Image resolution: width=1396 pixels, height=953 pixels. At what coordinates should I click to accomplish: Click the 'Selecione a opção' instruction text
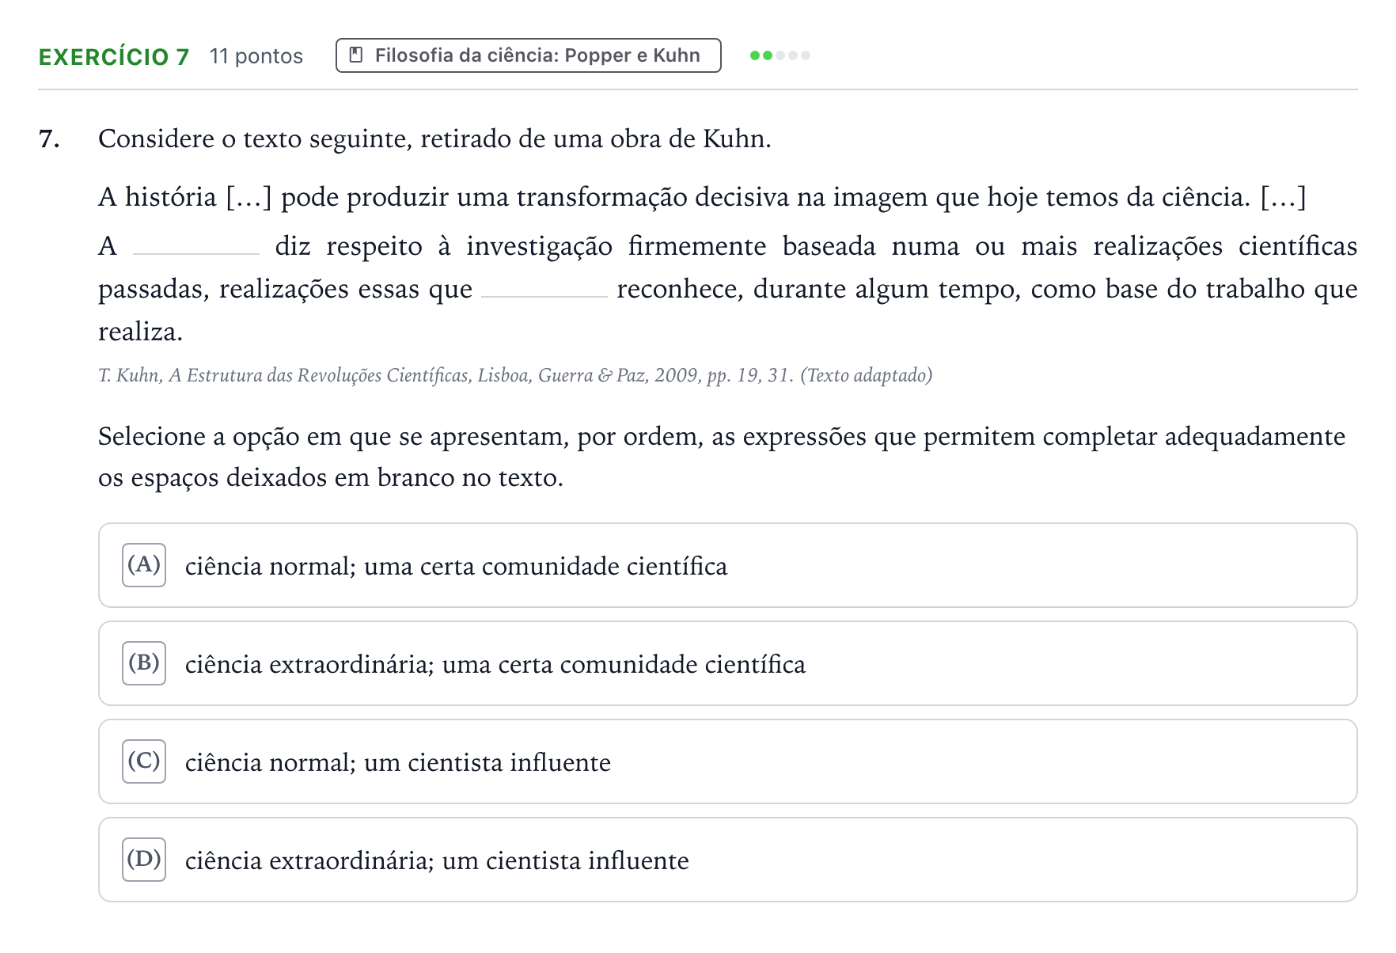click(722, 457)
